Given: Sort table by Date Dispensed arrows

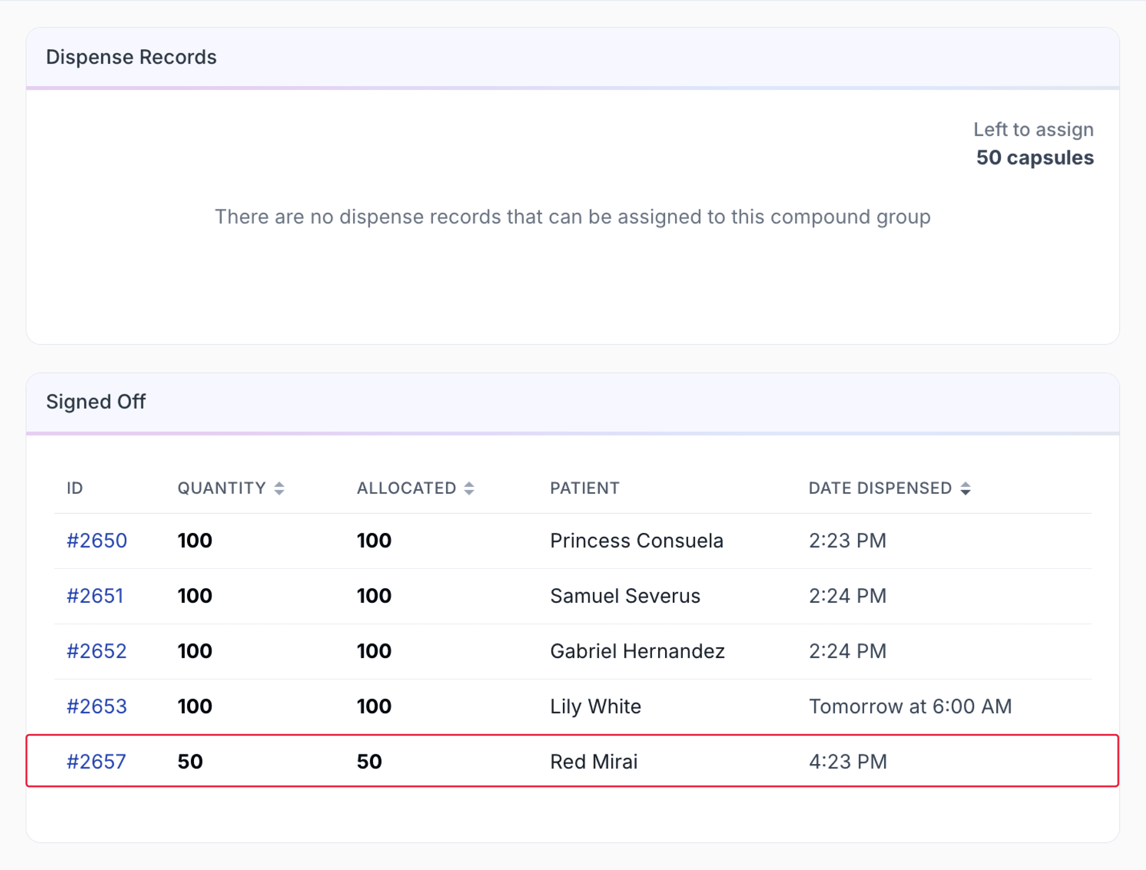Looking at the screenshot, I should pyautogui.click(x=965, y=488).
